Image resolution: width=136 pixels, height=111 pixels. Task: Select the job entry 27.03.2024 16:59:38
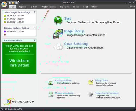tap(16, 22)
